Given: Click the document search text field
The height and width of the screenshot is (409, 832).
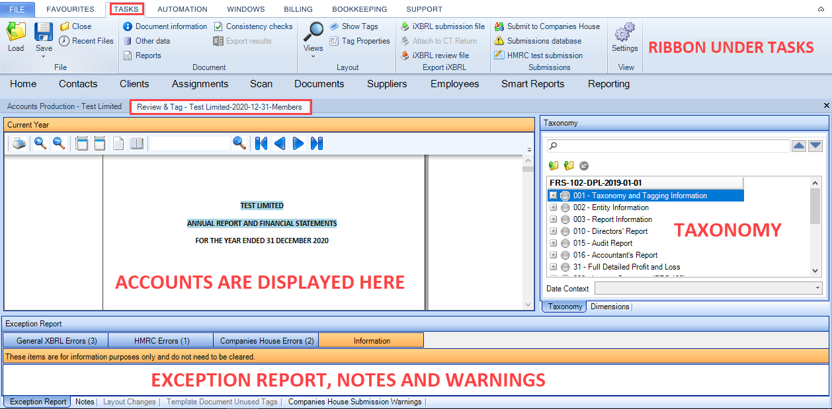Looking at the screenshot, I should pos(189,143).
